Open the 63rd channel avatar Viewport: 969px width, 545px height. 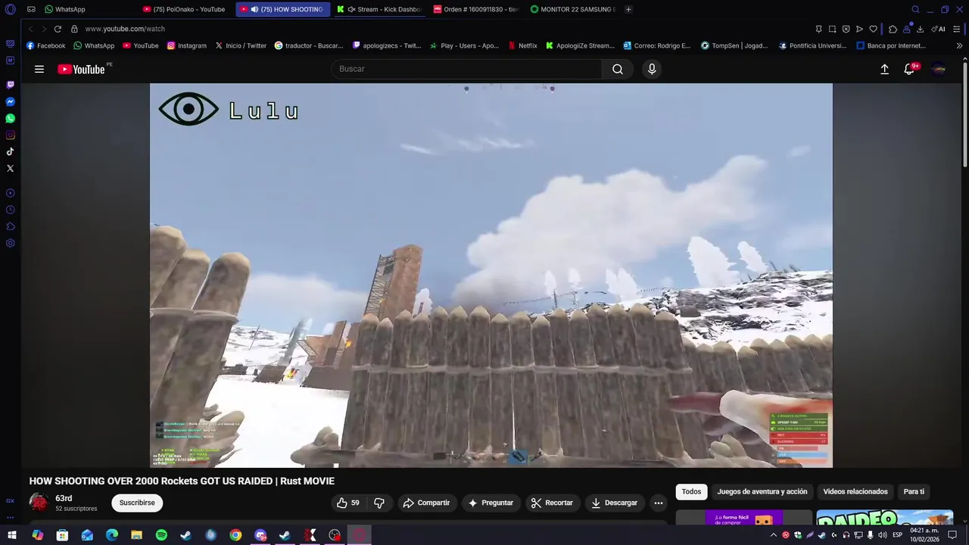[x=39, y=503]
